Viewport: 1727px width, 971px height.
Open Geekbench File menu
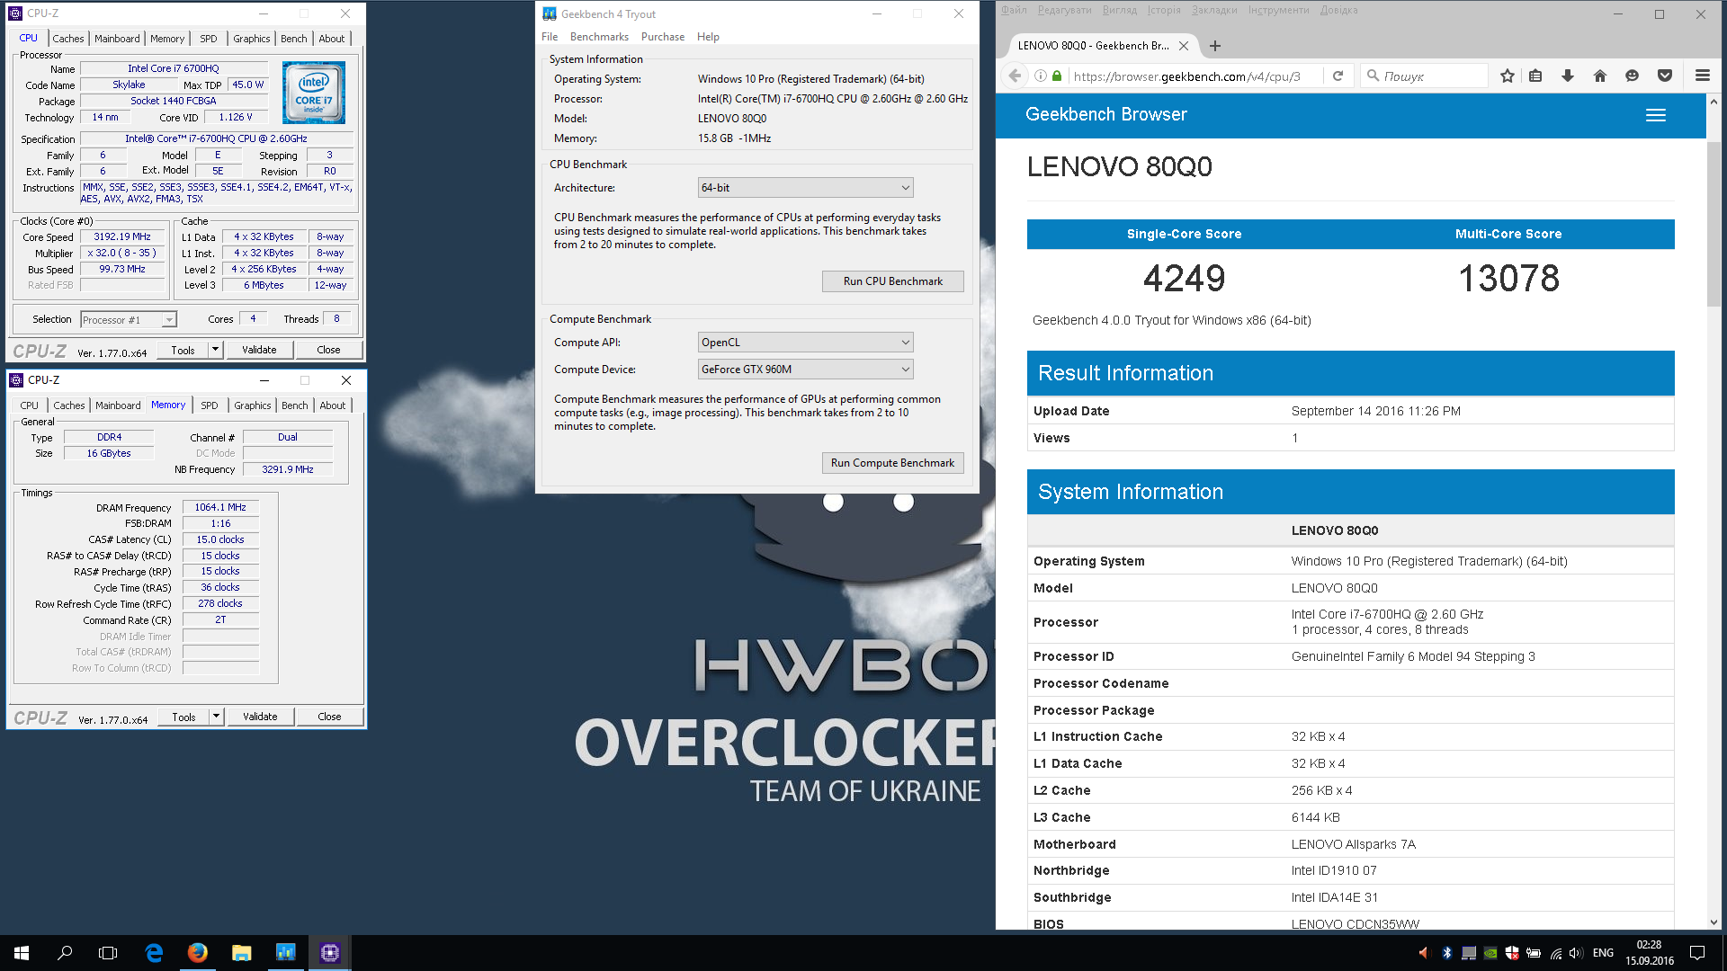tap(550, 37)
